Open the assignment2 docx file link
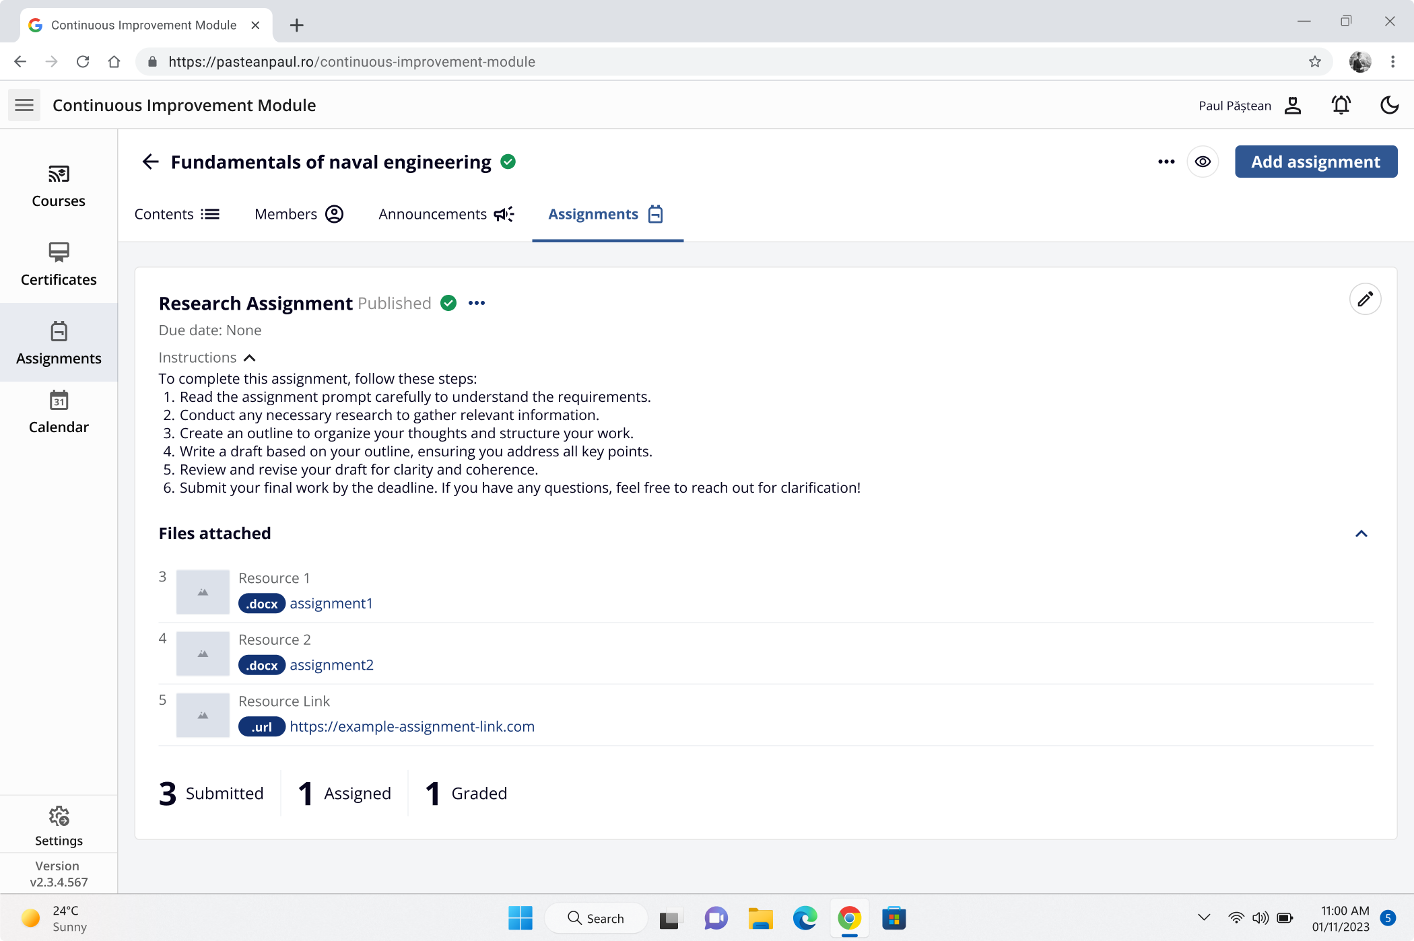The image size is (1414, 941). (331, 665)
